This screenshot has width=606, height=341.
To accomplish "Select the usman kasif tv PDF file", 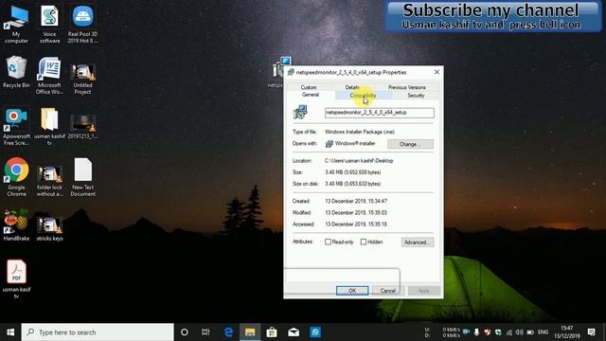I will (x=16, y=279).
